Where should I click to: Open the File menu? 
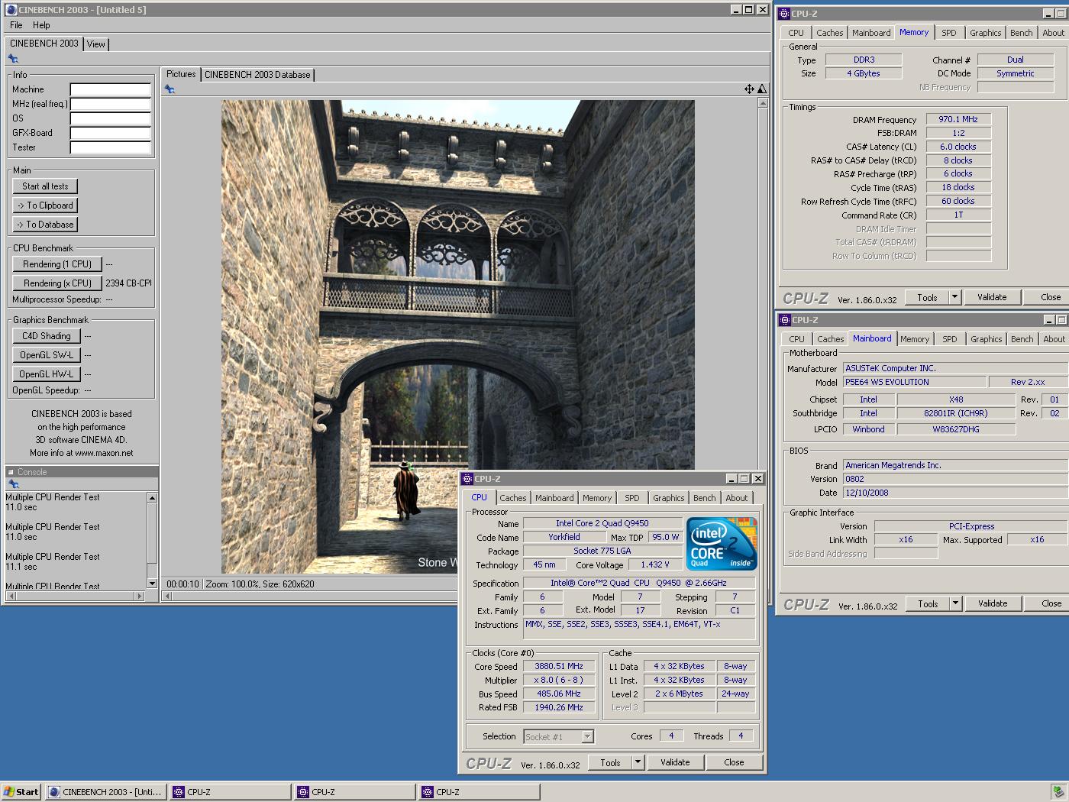click(16, 25)
